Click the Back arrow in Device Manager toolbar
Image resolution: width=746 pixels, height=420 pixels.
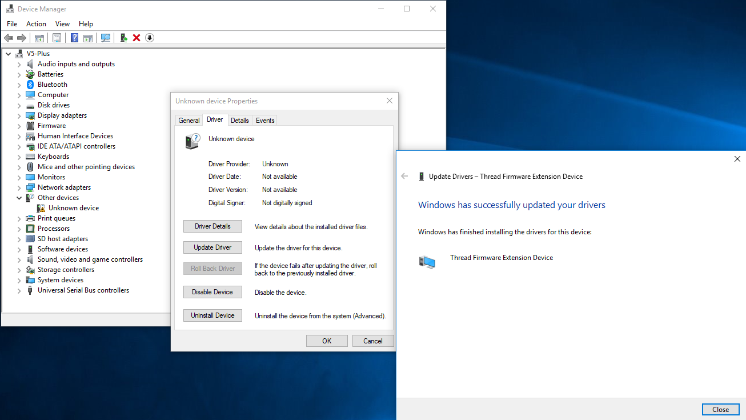(x=9, y=38)
